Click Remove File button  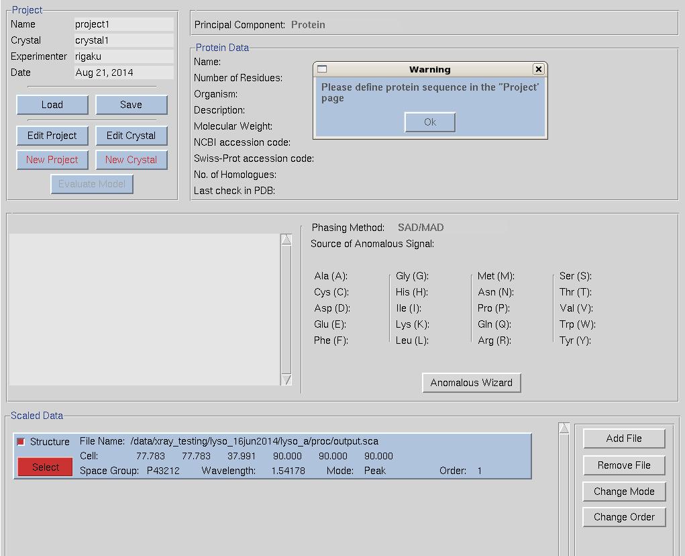tap(624, 465)
